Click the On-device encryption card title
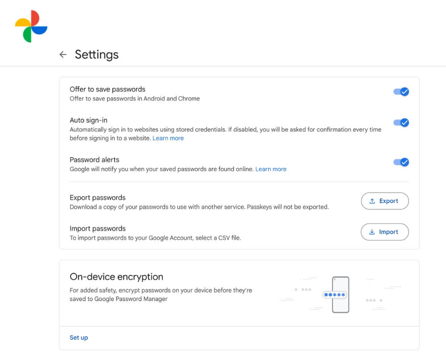The width and height of the screenshot is (446, 357). pos(116,277)
